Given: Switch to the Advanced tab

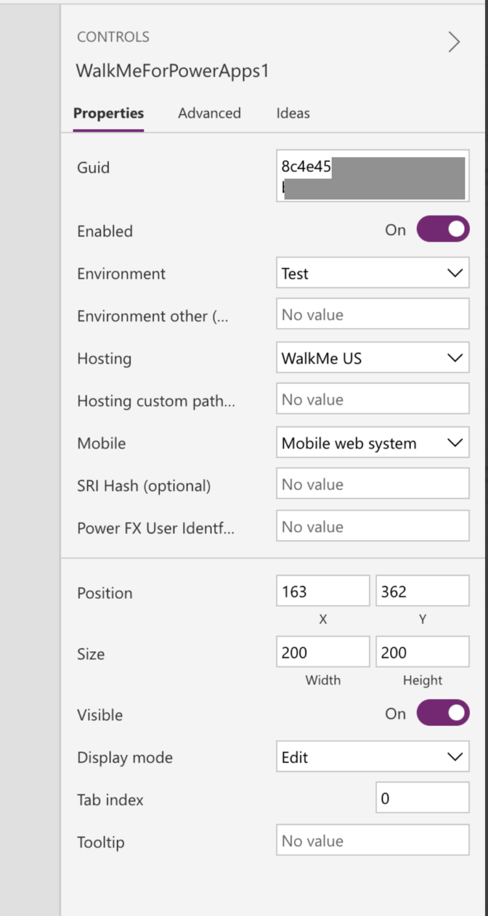Looking at the screenshot, I should pos(209,113).
